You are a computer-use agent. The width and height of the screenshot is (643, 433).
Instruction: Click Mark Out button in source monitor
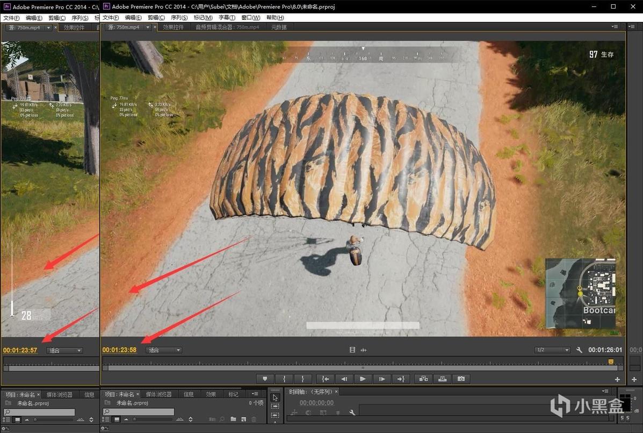(302, 379)
